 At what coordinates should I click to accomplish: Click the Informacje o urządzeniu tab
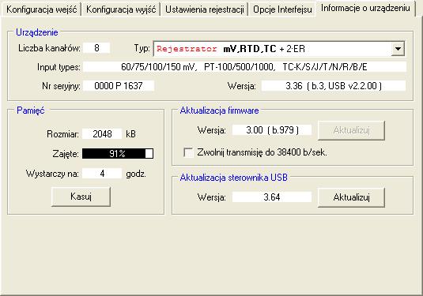[x=365, y=9]
